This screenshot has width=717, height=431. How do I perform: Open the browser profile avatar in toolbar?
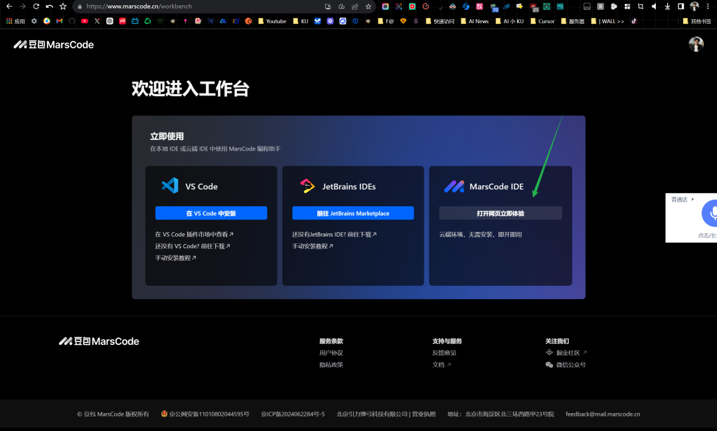pos(694,7)
